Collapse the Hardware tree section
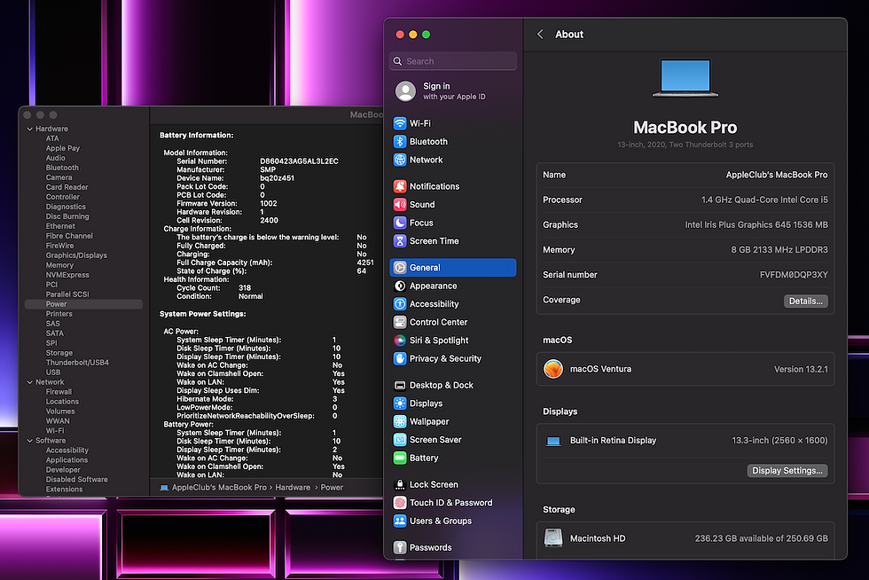This screenshot has width=869, height=580. [29, 129]
